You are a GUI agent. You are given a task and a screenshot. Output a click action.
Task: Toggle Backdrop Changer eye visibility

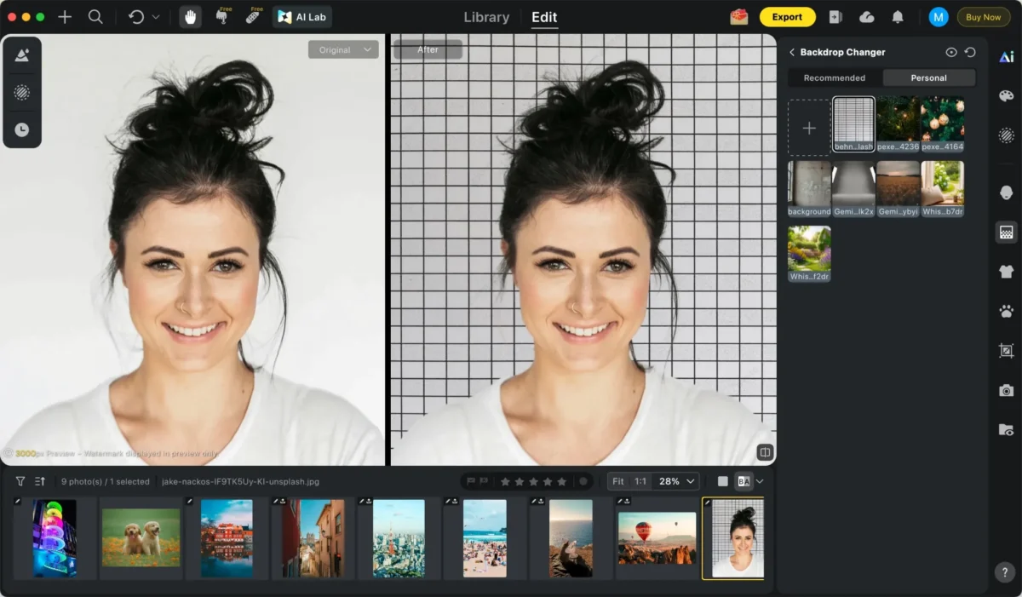tap(951, 52)
